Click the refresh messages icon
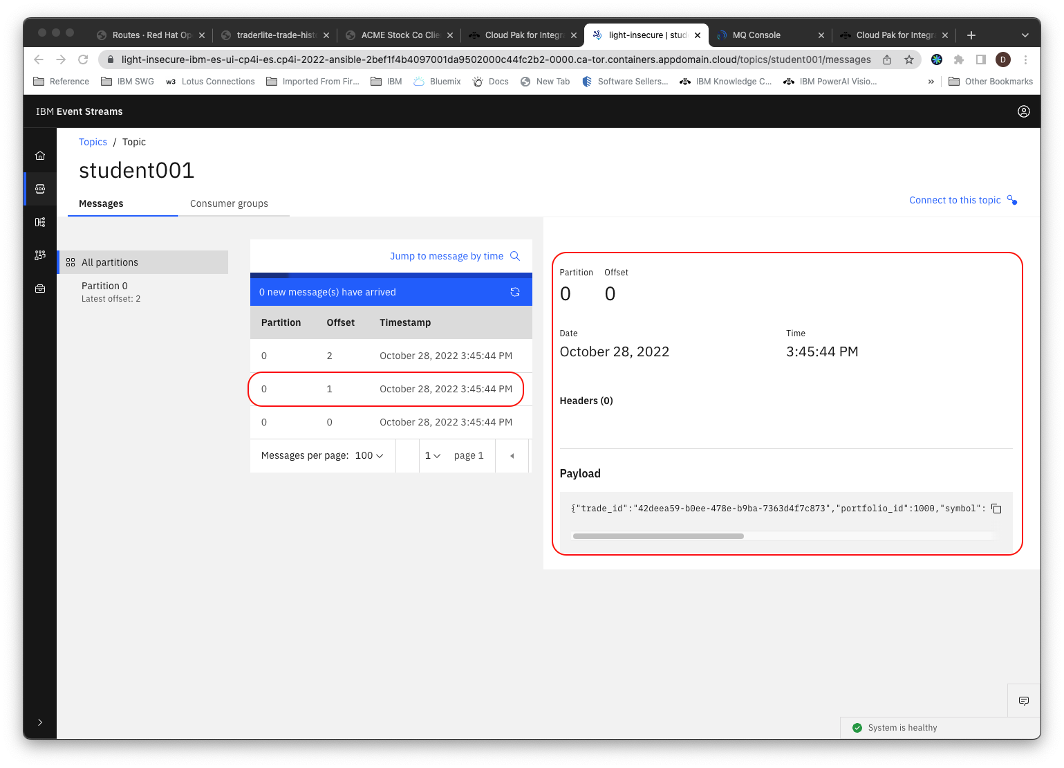This screenshot has width=1064, height=768. click(x=515, y=292)
